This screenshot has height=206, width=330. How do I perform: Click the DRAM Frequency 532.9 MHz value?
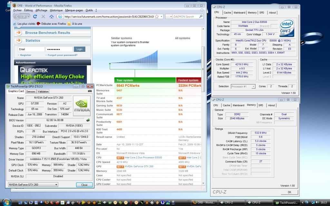(260, 133)
